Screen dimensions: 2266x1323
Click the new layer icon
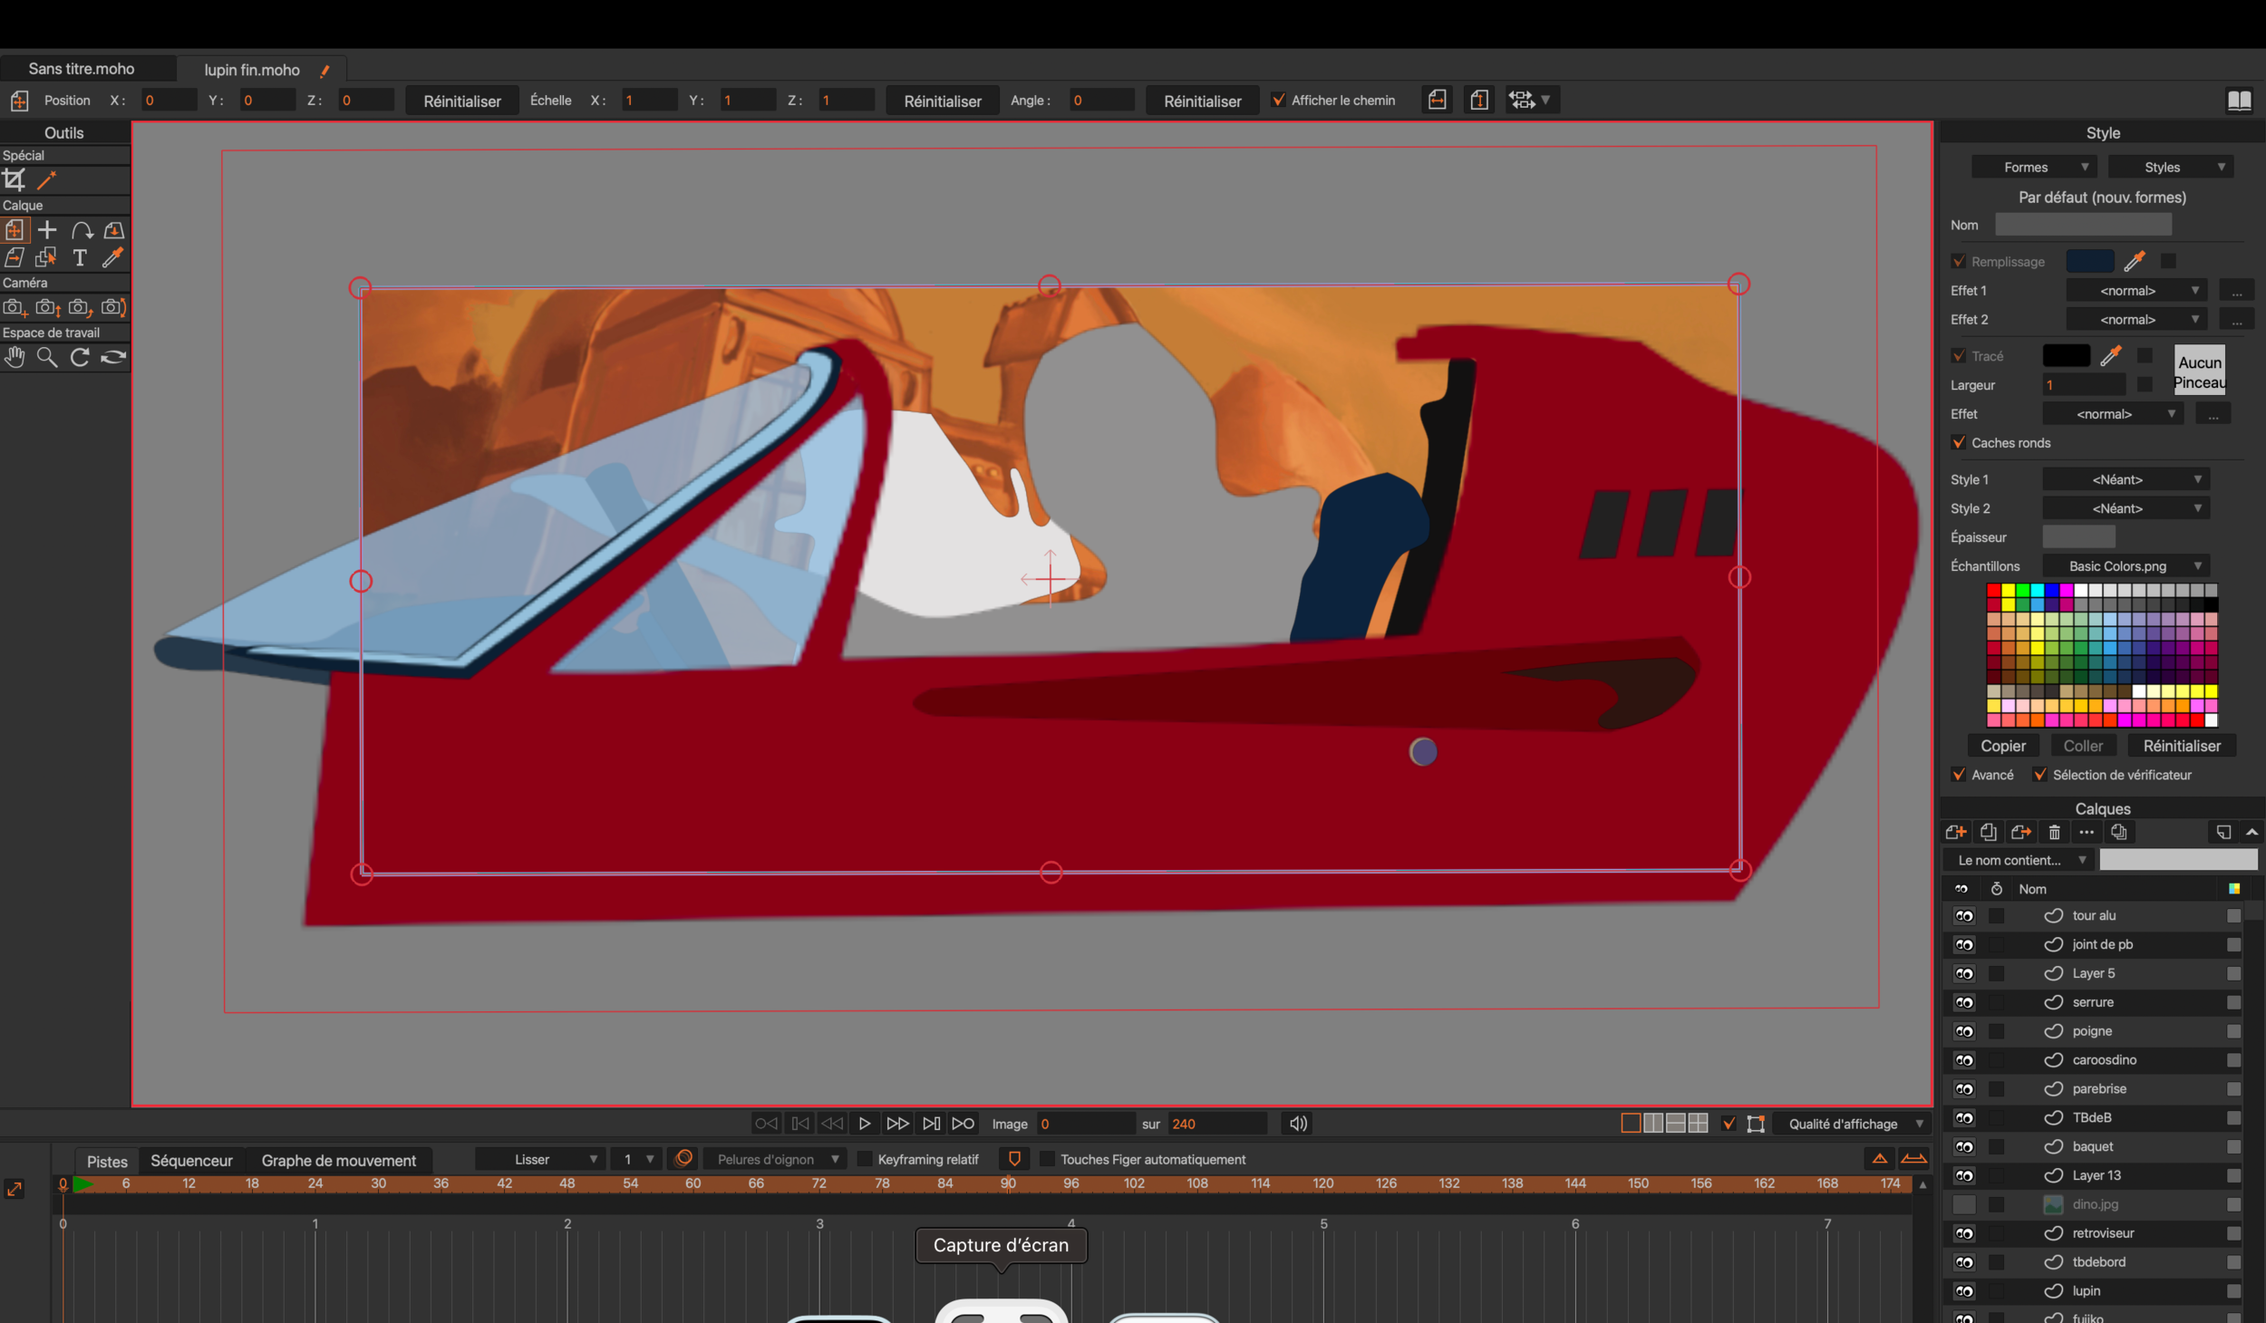pos(1956,832)
